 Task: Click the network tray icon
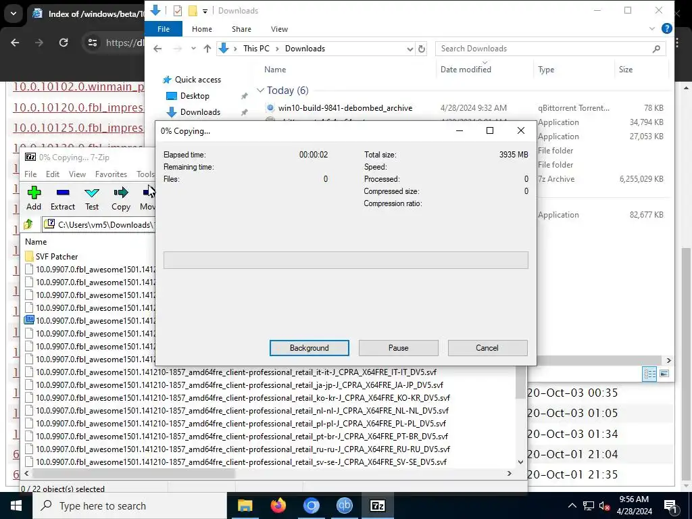point(589,505)
